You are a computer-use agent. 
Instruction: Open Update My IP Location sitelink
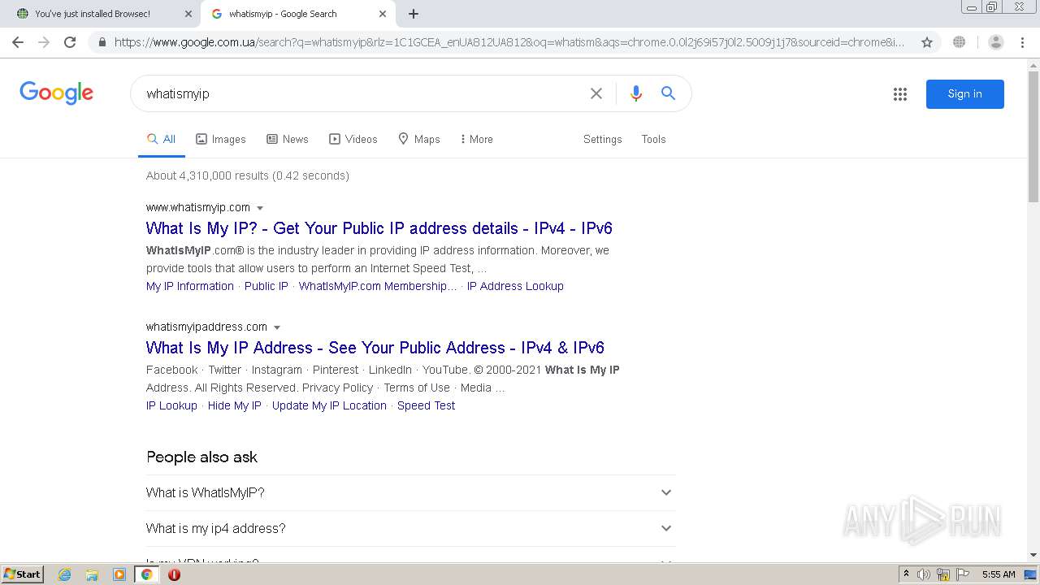[x=329, y=405]
